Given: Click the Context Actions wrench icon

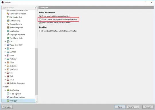Looking at the screenshot, I should (8, 24).
